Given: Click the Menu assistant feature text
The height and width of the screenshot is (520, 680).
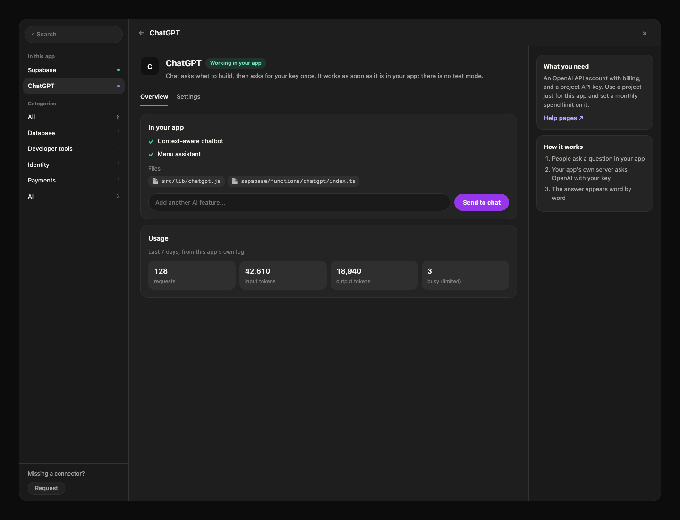Looking at the screenshot, I should [x=179, y=154].
